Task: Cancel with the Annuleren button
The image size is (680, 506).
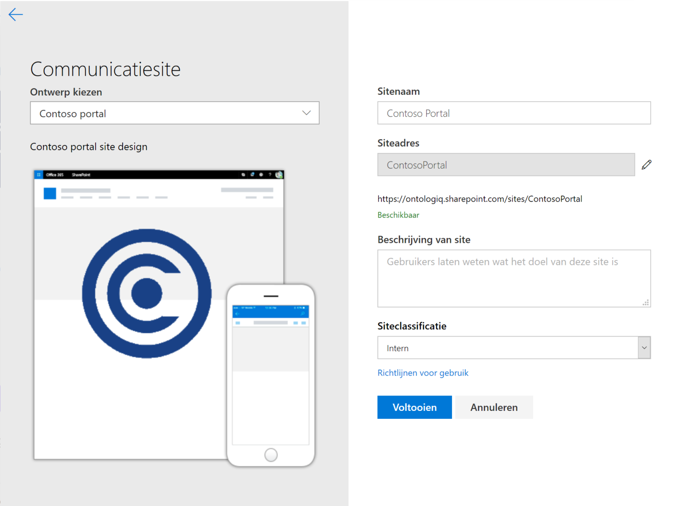Action: coord(494,407)
